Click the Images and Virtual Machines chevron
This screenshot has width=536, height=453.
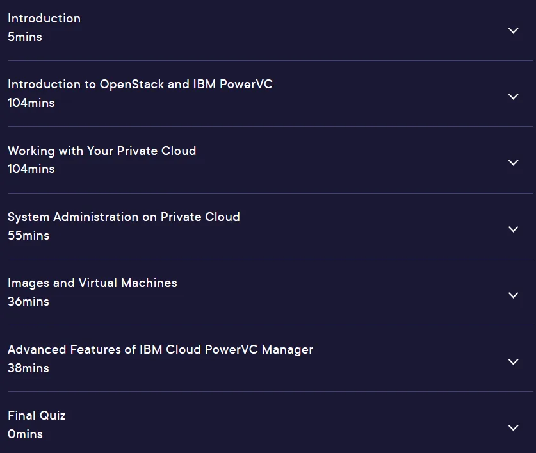513,295
